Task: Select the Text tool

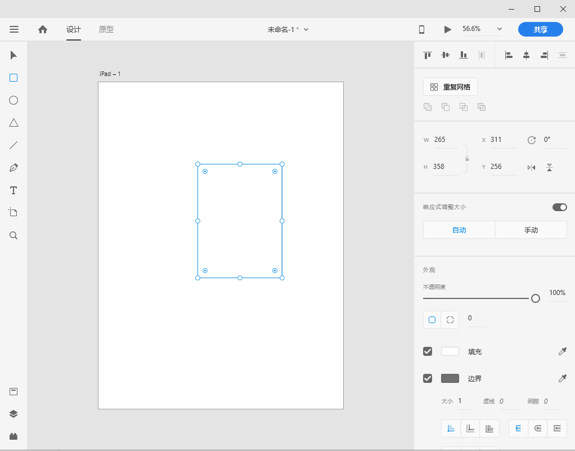Action: [14, 190]
